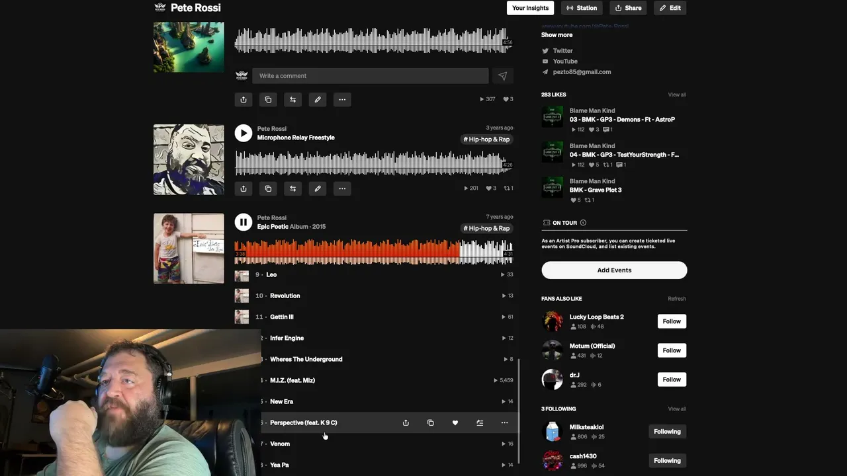847x476 pixels.
Task: Copy link for Perspective (feat. K 9 C)
Action: [x=430, y=422]
